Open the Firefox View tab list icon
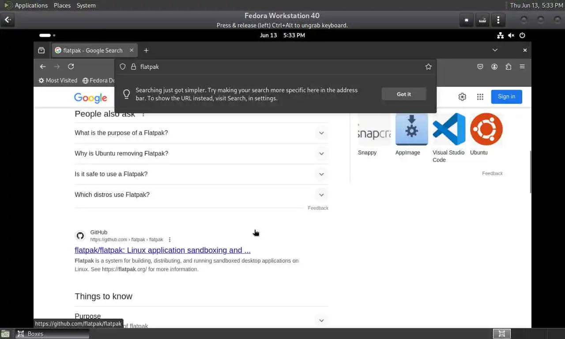This screenshot has height=339, width=565. pos(41,50)
